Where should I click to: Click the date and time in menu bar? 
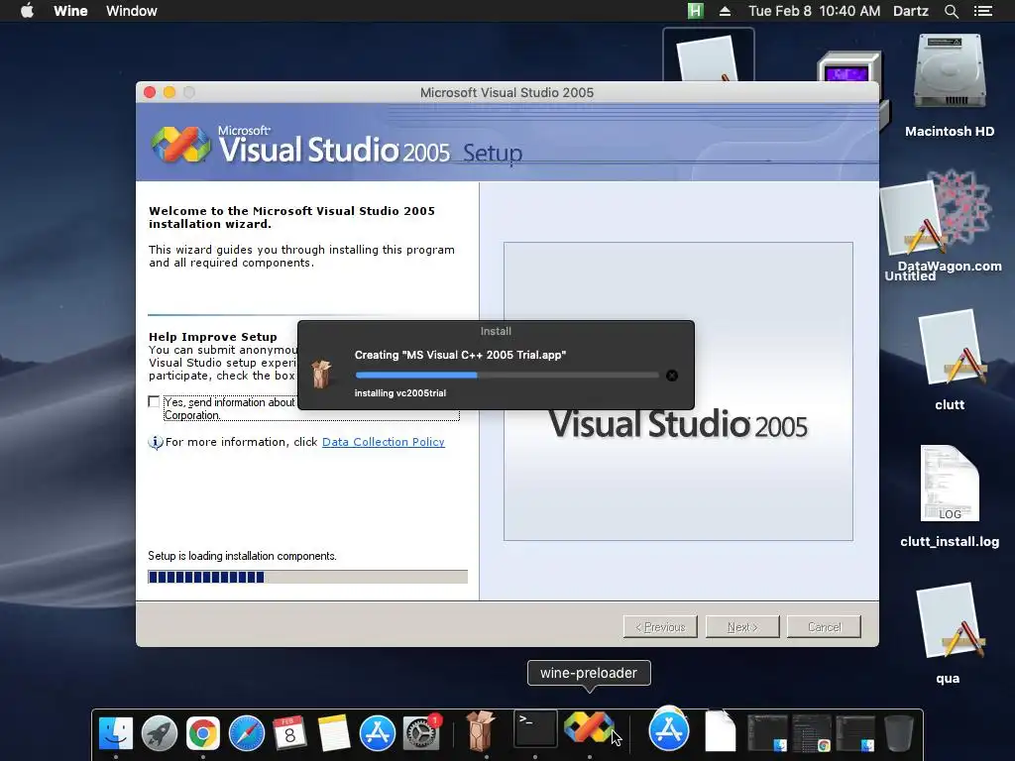point(815,11)
